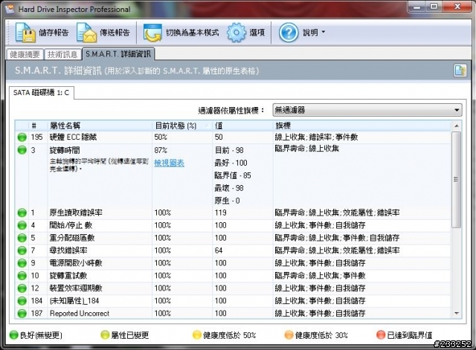
Task: Select the 裝置效率週期數 row name
Action: (76, 288)
